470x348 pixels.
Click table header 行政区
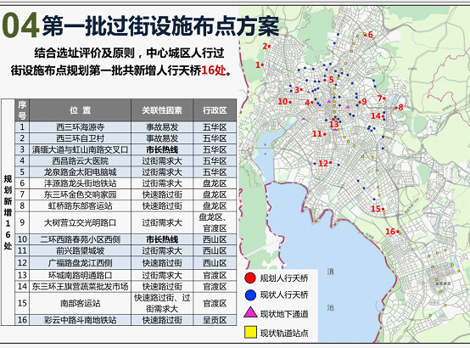pyautogui.click(x=215, y=110)
